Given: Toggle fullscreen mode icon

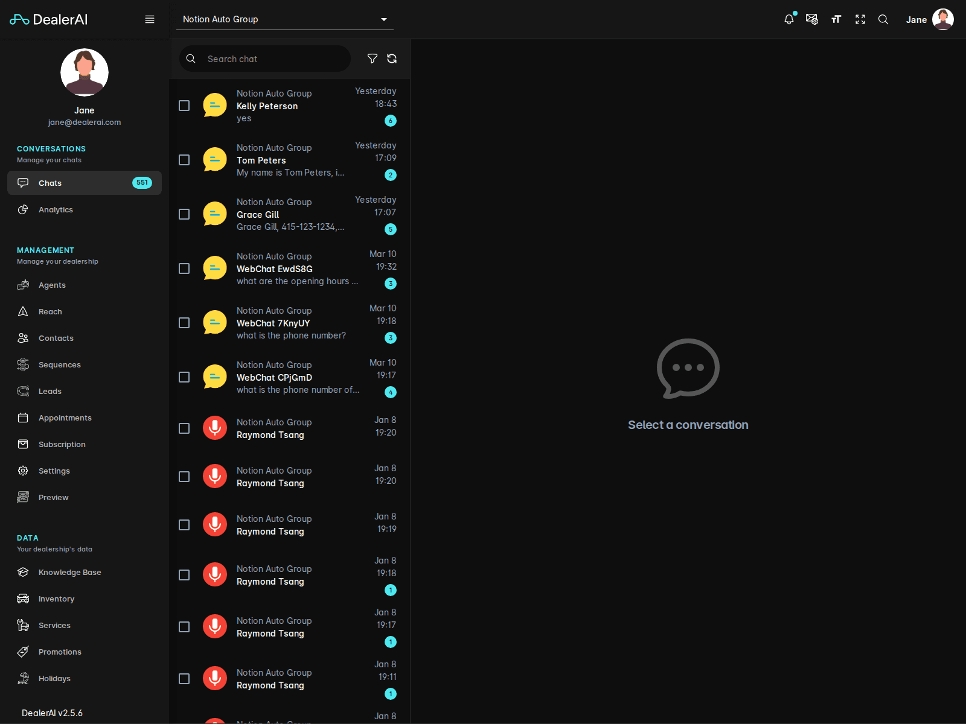Looking at the screenshot, I should tap(860, 19).
